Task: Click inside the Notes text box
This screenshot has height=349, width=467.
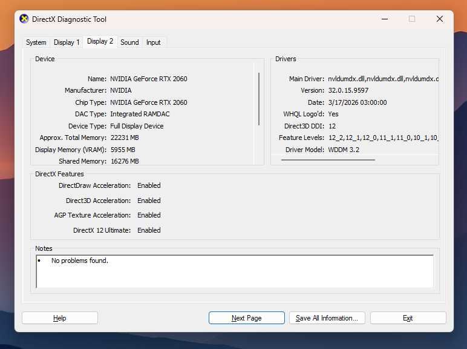Action: point(235,271)
